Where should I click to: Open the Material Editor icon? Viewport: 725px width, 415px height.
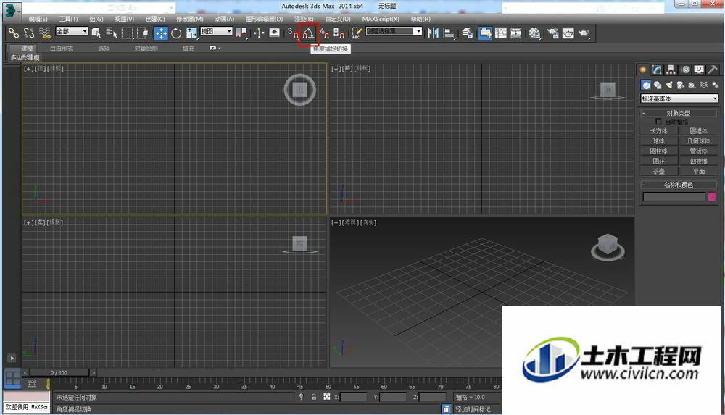click(x=535, y=33)
